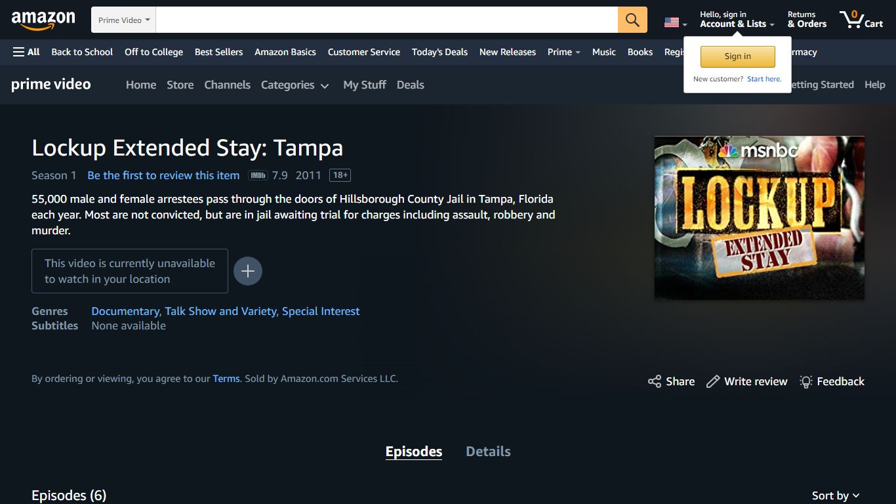Screen dimensions: 896x504
Task: Open the Special Interest genre
Action: pyautogui.click(x=321, y=311)
